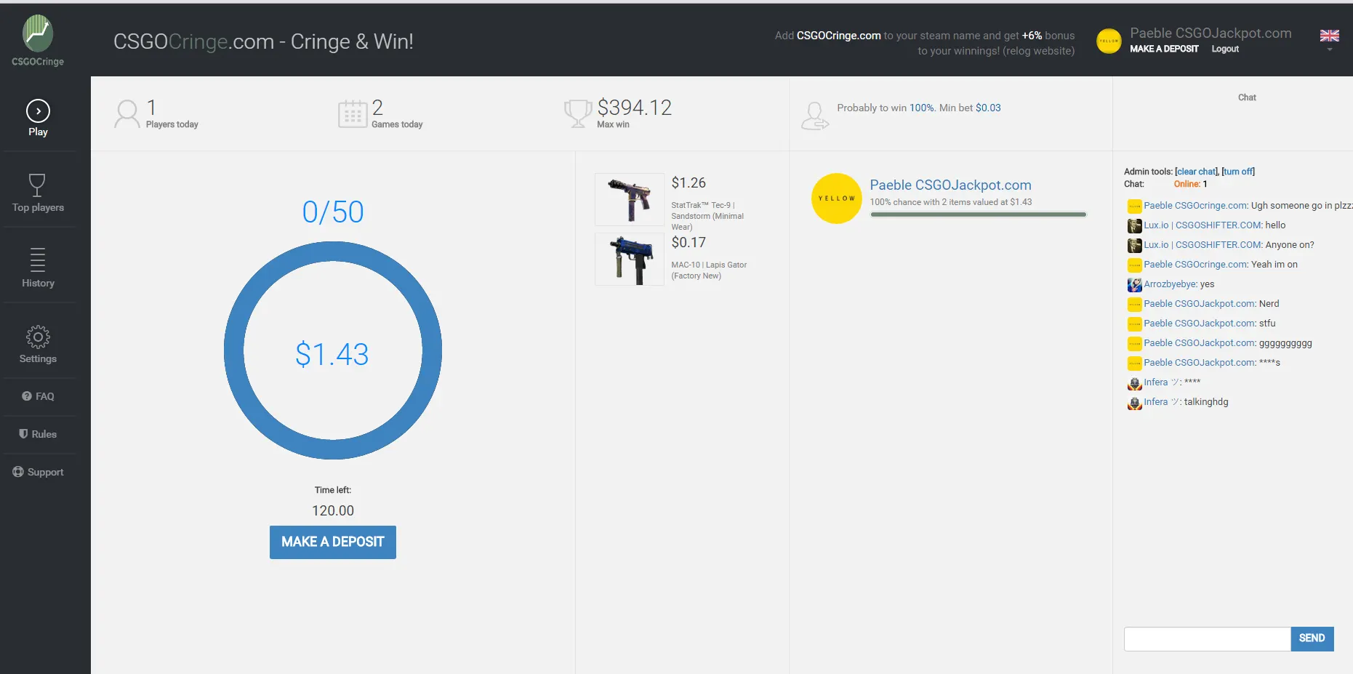Click the Arrozbyebye username in chat
The height and width of the screenshot is (674, 1353).
pyautogui.click(x=1171, y=284)
